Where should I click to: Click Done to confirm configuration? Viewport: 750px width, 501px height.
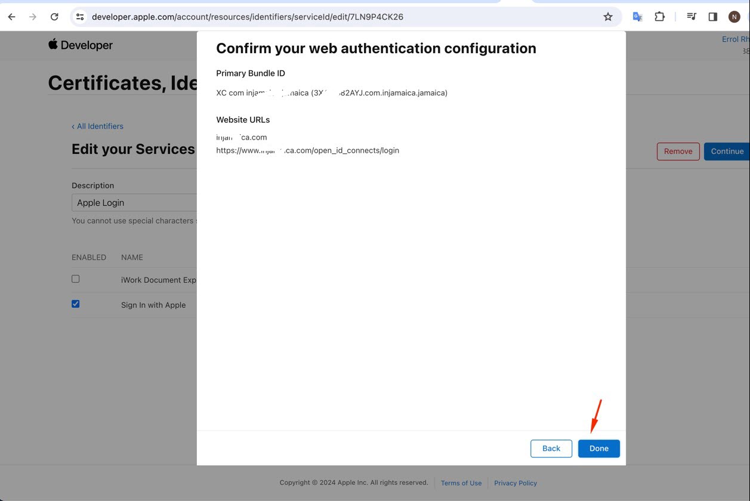(x=599, y=449)
